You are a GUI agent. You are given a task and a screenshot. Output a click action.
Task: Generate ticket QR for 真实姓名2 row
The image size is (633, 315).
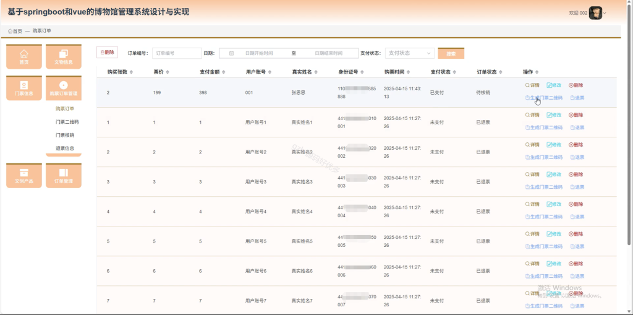click(x=544, y=157)
